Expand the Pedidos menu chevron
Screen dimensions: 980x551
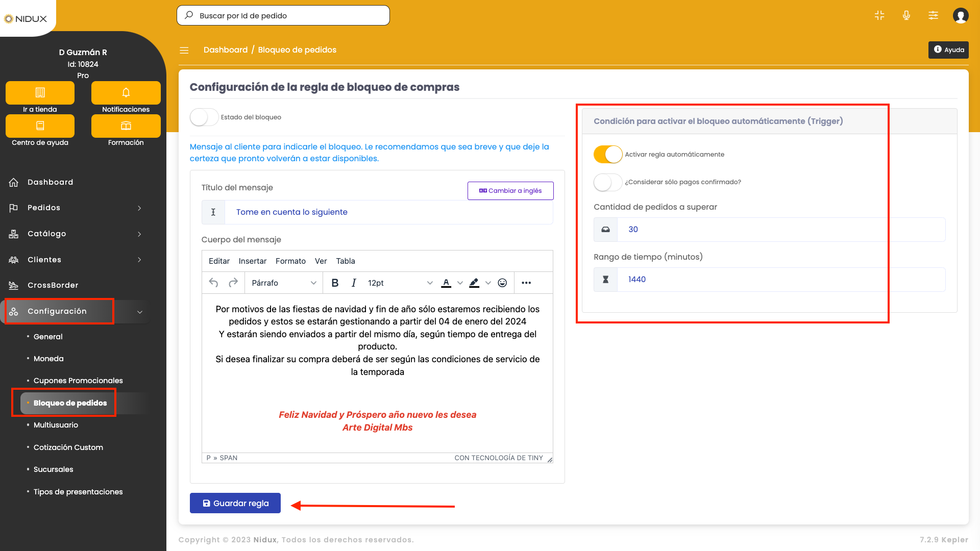tap(139, 208)
